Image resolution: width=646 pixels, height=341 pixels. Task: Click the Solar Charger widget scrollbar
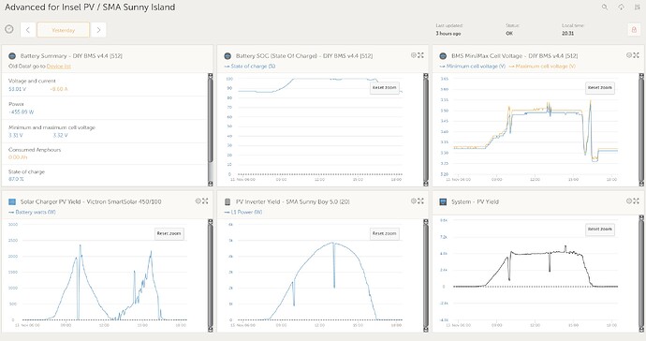(x=210, y=275)
